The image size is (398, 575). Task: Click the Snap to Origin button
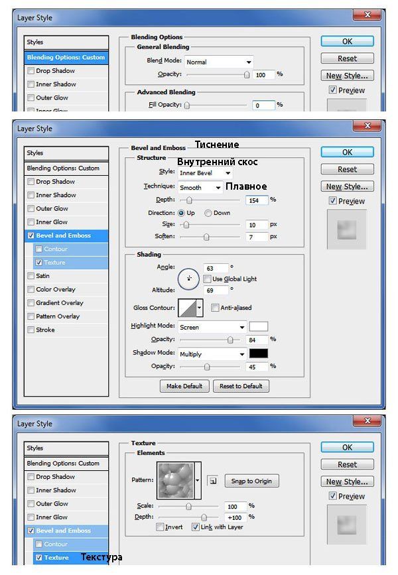251,481
